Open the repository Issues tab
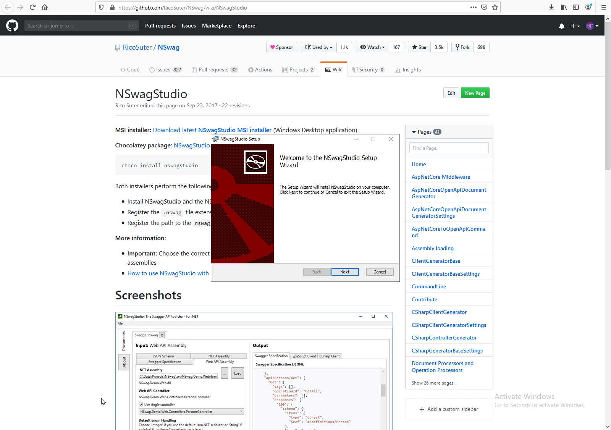 pyautogui.click(x=166, y=70)
